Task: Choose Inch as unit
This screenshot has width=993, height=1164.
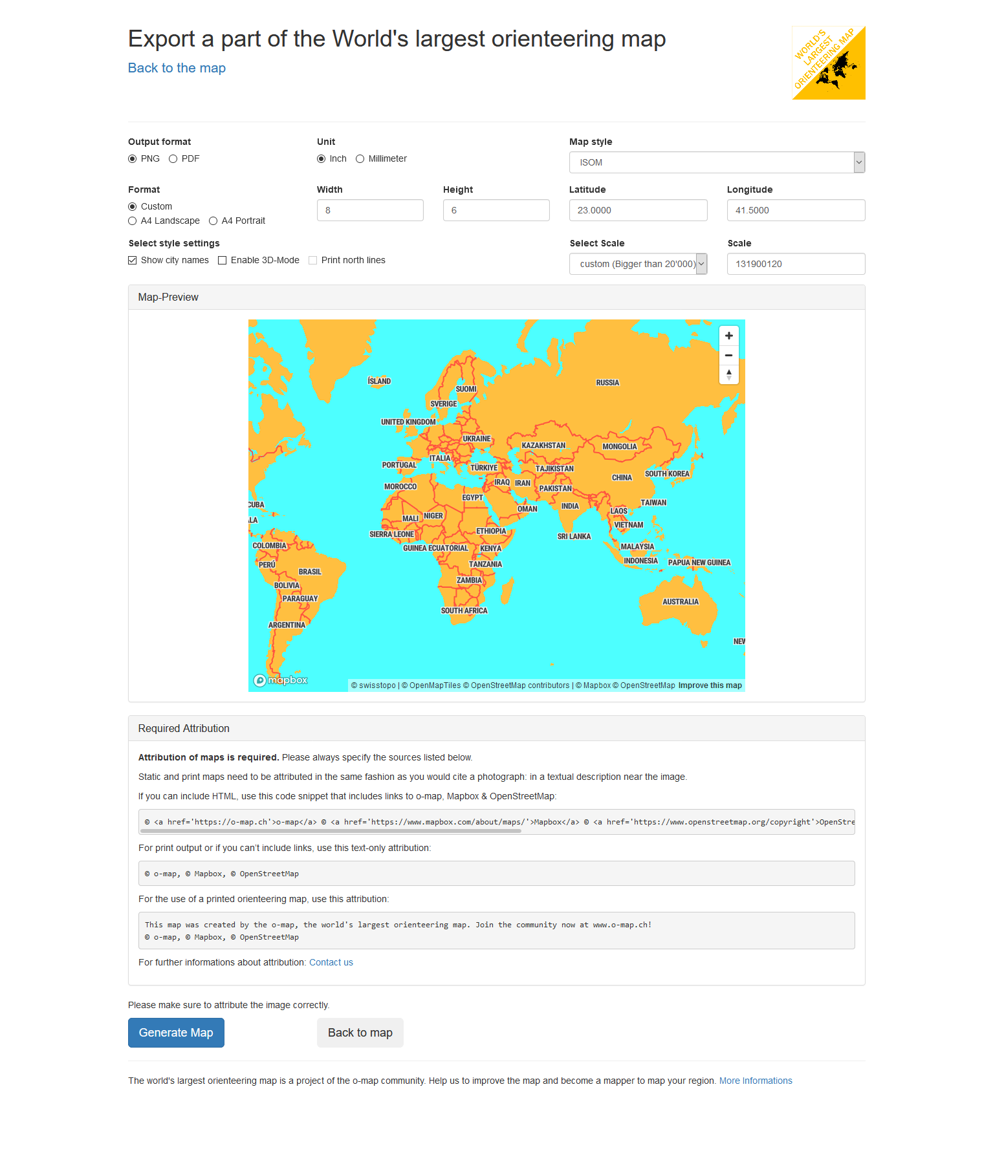Action: [322, 159]
